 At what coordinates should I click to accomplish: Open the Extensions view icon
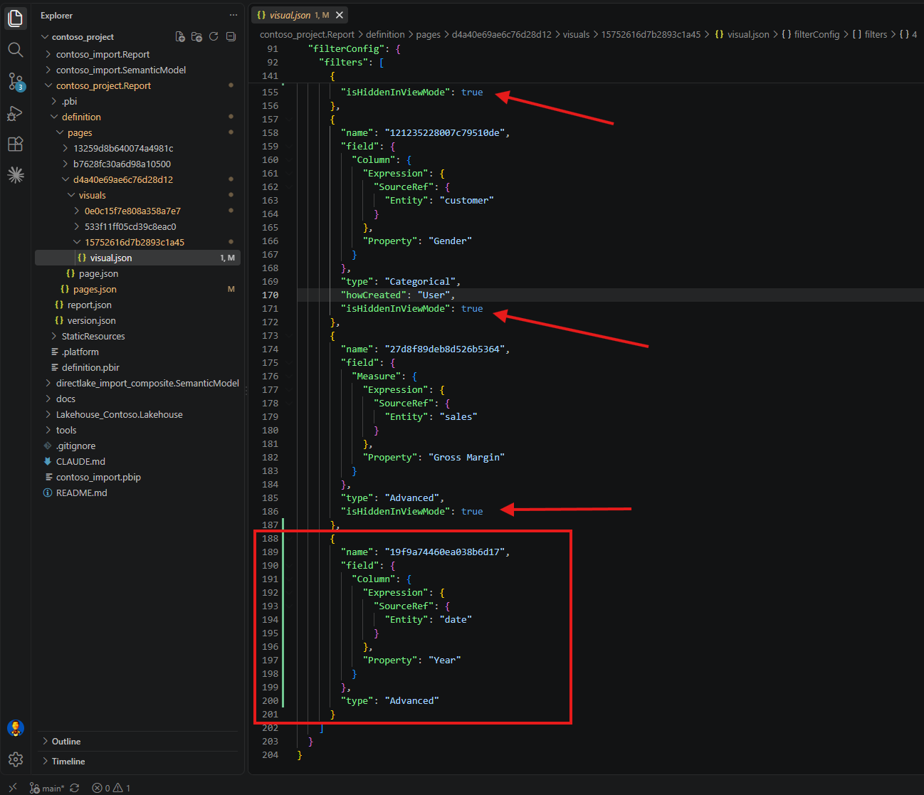16,144
